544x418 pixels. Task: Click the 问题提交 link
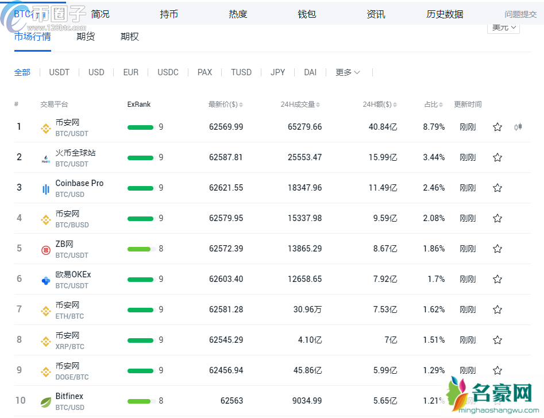[x=520, y=14]
